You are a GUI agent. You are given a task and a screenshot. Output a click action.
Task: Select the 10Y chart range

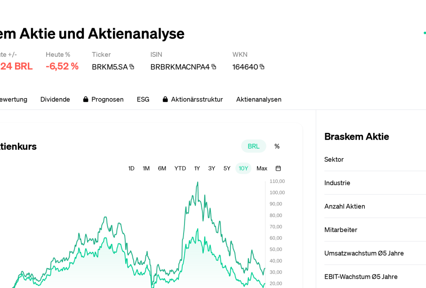(x=243, y=168)
